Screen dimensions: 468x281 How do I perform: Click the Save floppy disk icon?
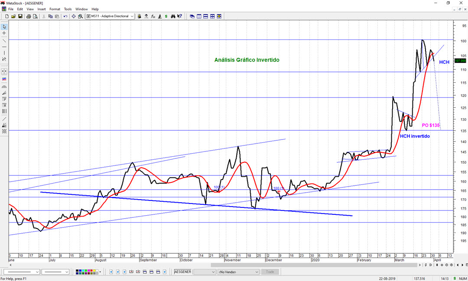[20, 16]
